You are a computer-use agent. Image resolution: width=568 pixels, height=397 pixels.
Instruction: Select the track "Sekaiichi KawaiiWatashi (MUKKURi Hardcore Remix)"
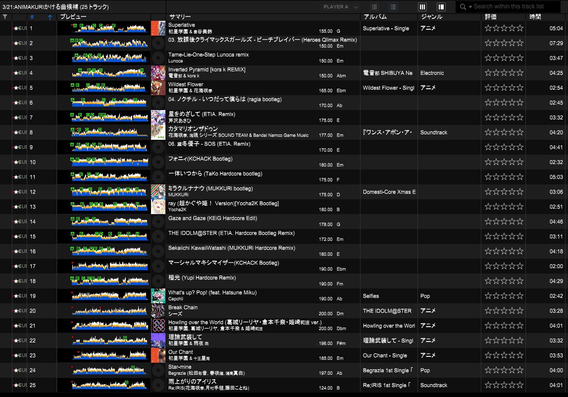(x=232, y=248)
